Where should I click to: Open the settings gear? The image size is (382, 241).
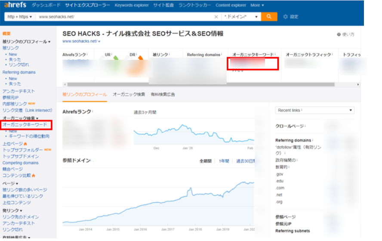(x=285, y=17)
